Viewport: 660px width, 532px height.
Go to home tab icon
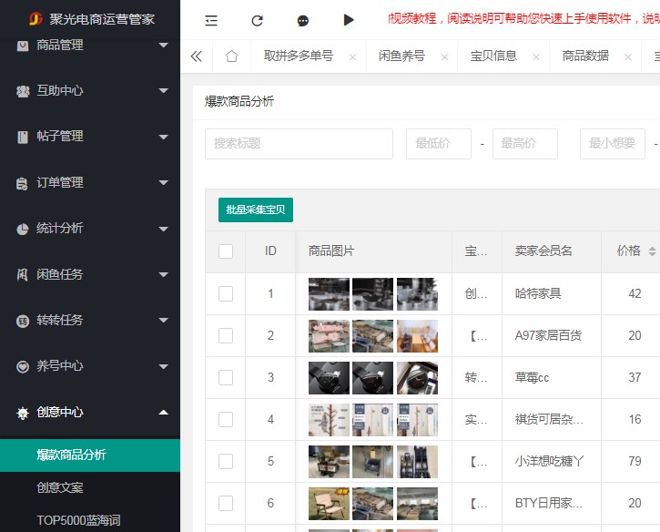coord(231,56)
